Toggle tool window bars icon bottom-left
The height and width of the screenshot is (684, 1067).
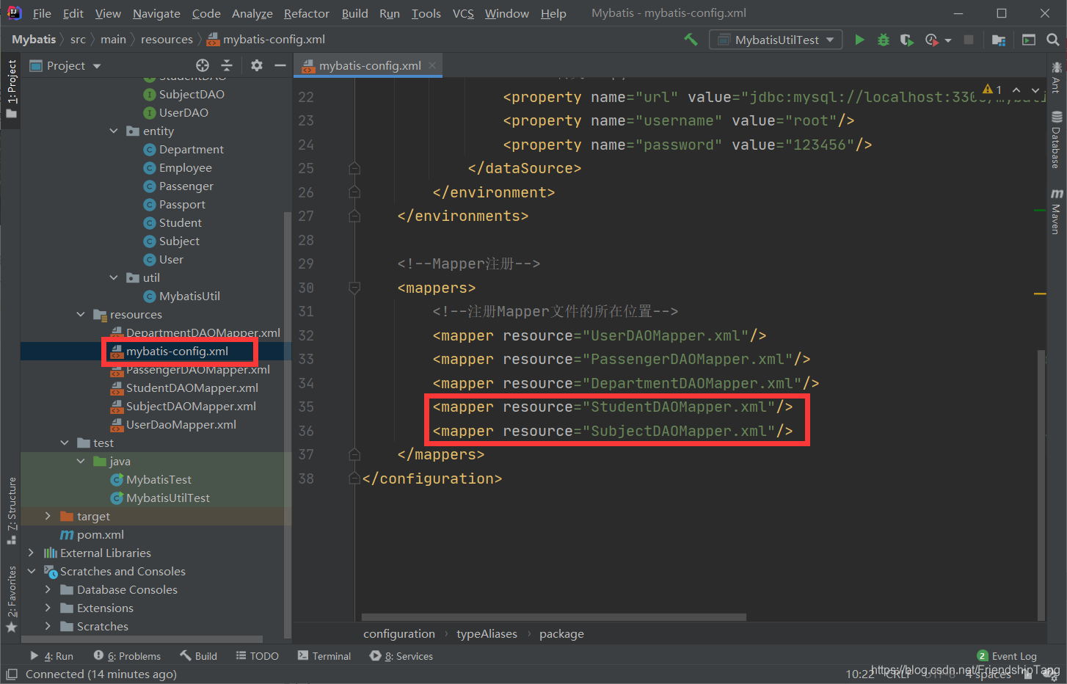[x=11, y=674]
